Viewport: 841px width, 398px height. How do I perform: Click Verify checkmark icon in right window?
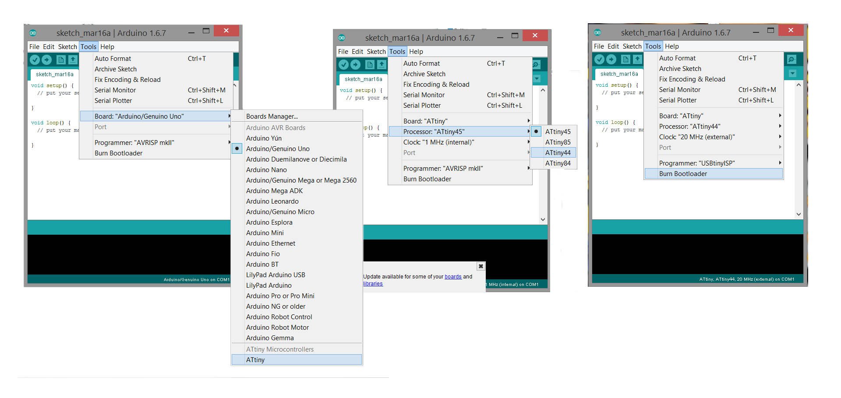coord(600,59)
